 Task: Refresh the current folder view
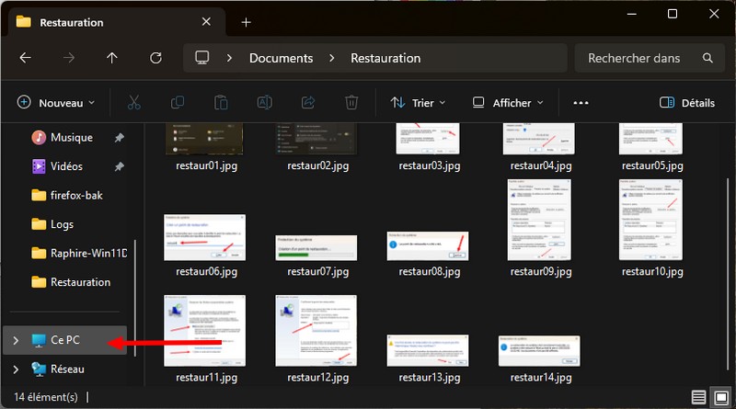tap(155, 58)
